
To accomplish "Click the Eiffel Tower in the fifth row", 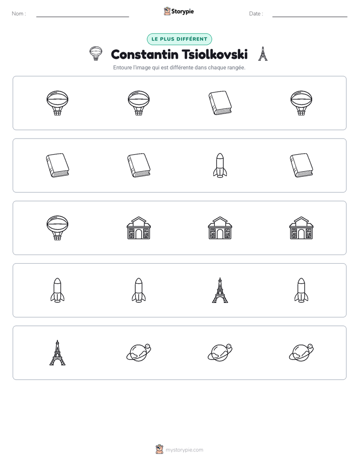I will coord(57,353).
